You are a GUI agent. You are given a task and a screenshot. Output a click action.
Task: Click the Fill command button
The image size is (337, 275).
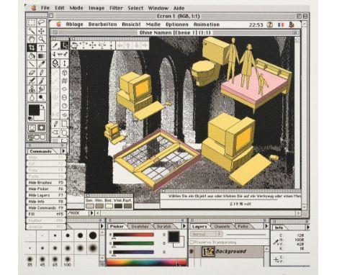point(46,214)
